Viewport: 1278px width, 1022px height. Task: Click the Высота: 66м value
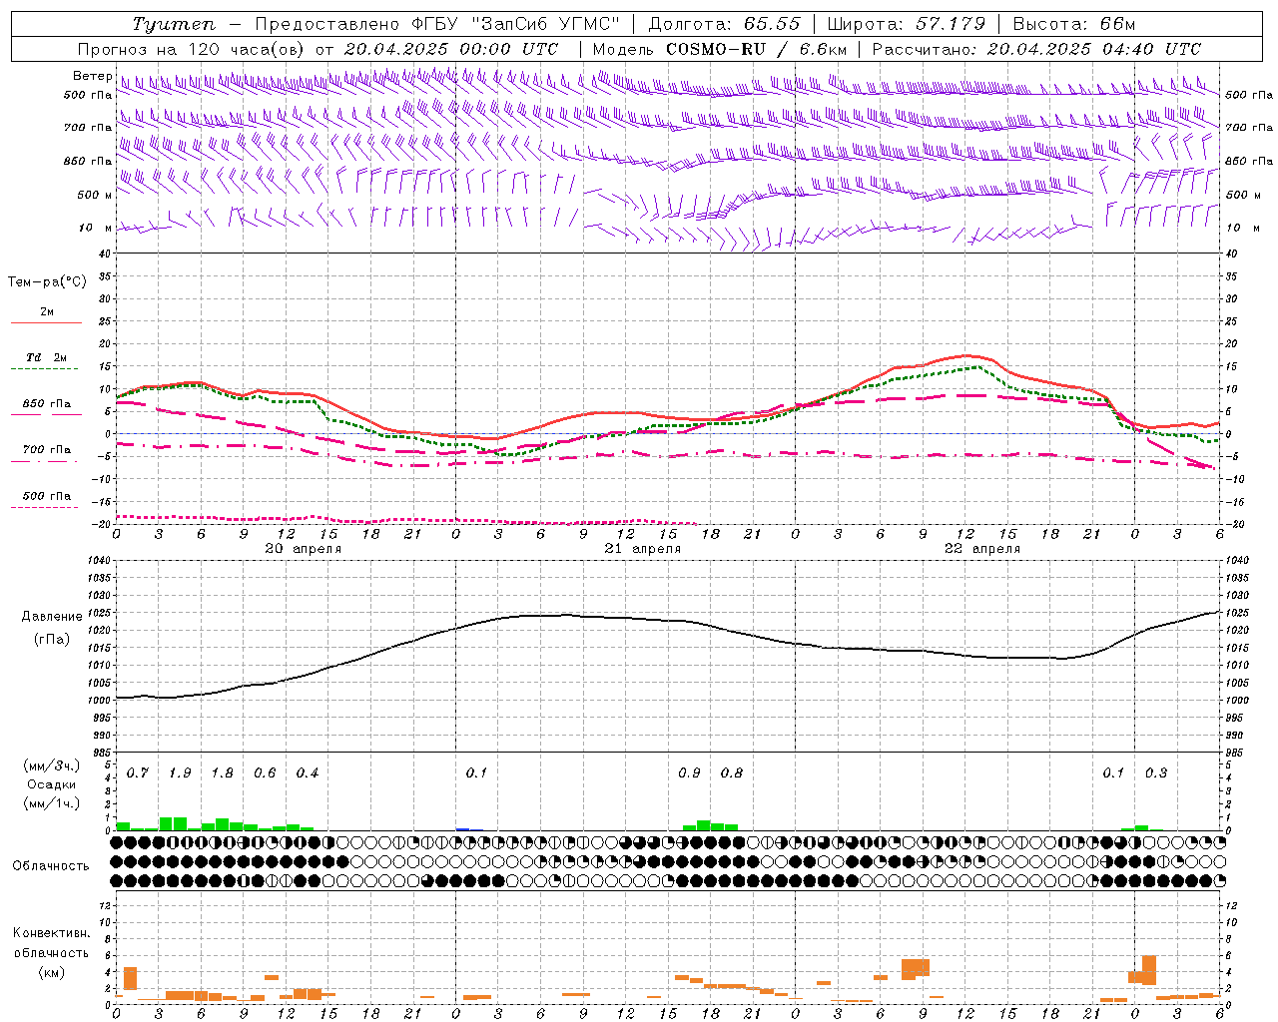pyautogui.click(x=1074, y=24)
